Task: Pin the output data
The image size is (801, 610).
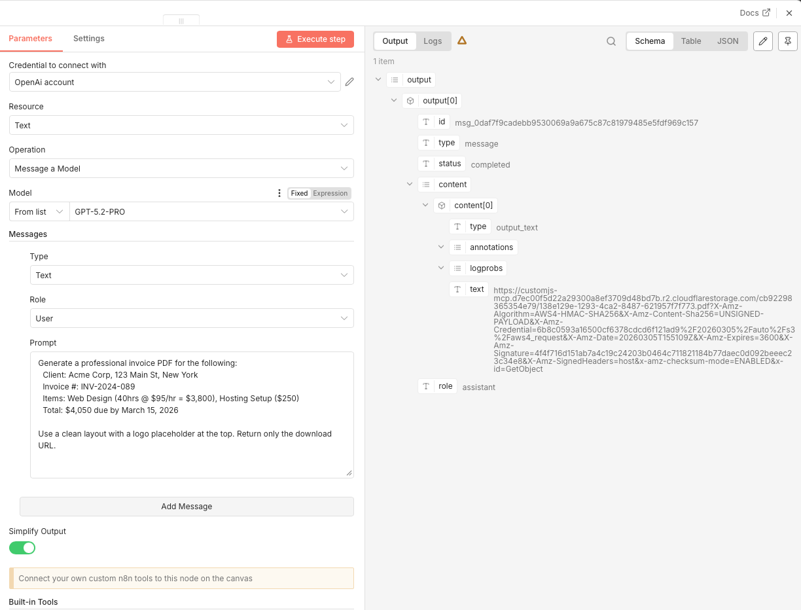Action: tap(787, 41)
